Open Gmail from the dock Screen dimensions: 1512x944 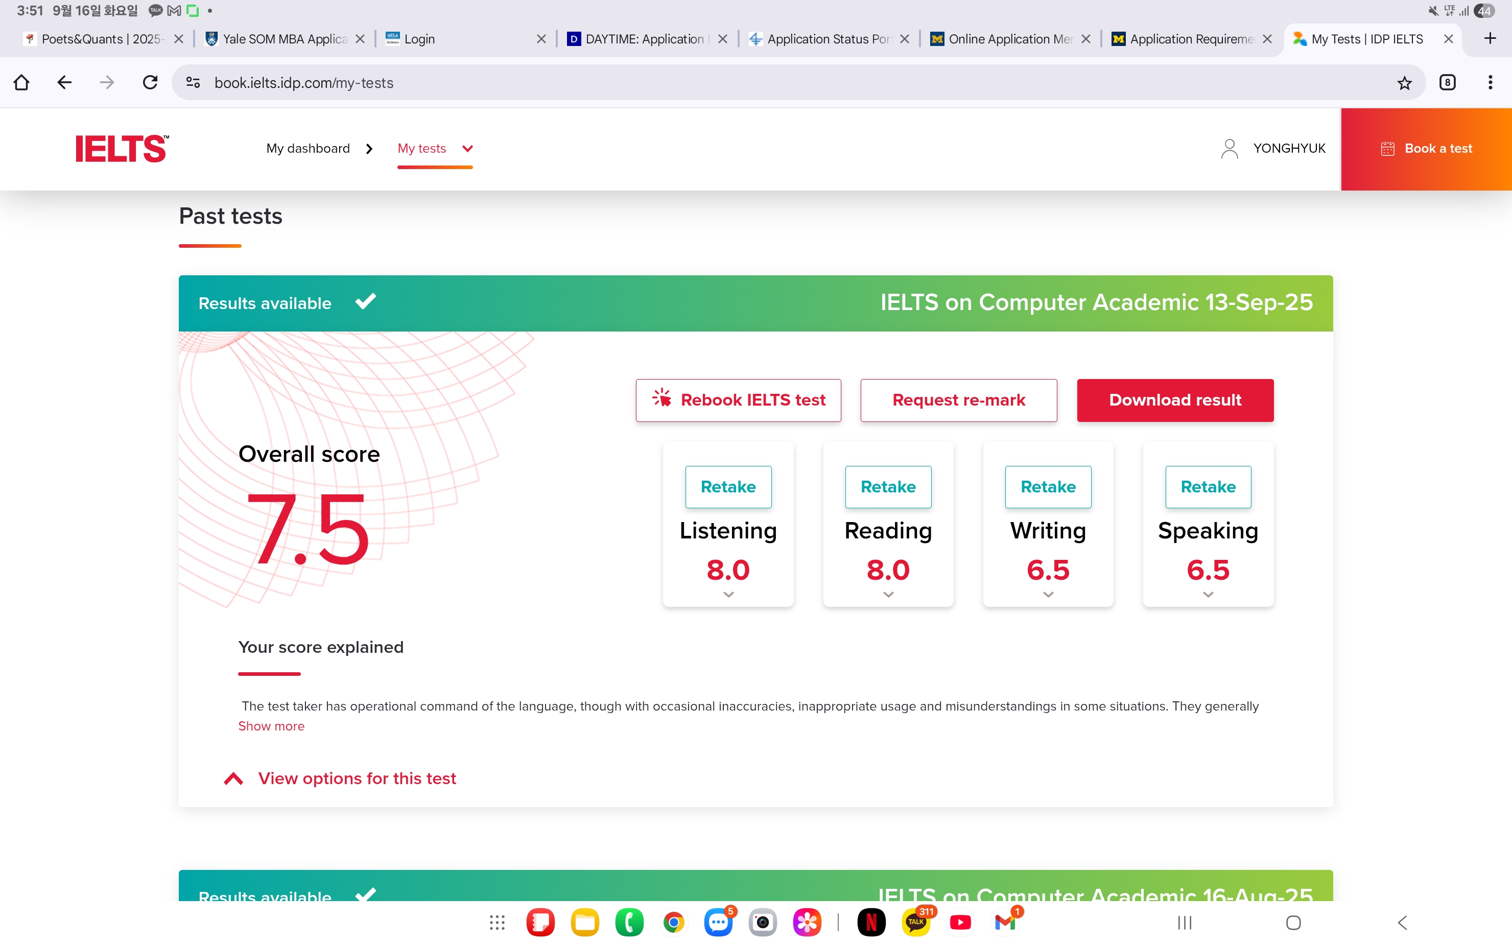1005,922
